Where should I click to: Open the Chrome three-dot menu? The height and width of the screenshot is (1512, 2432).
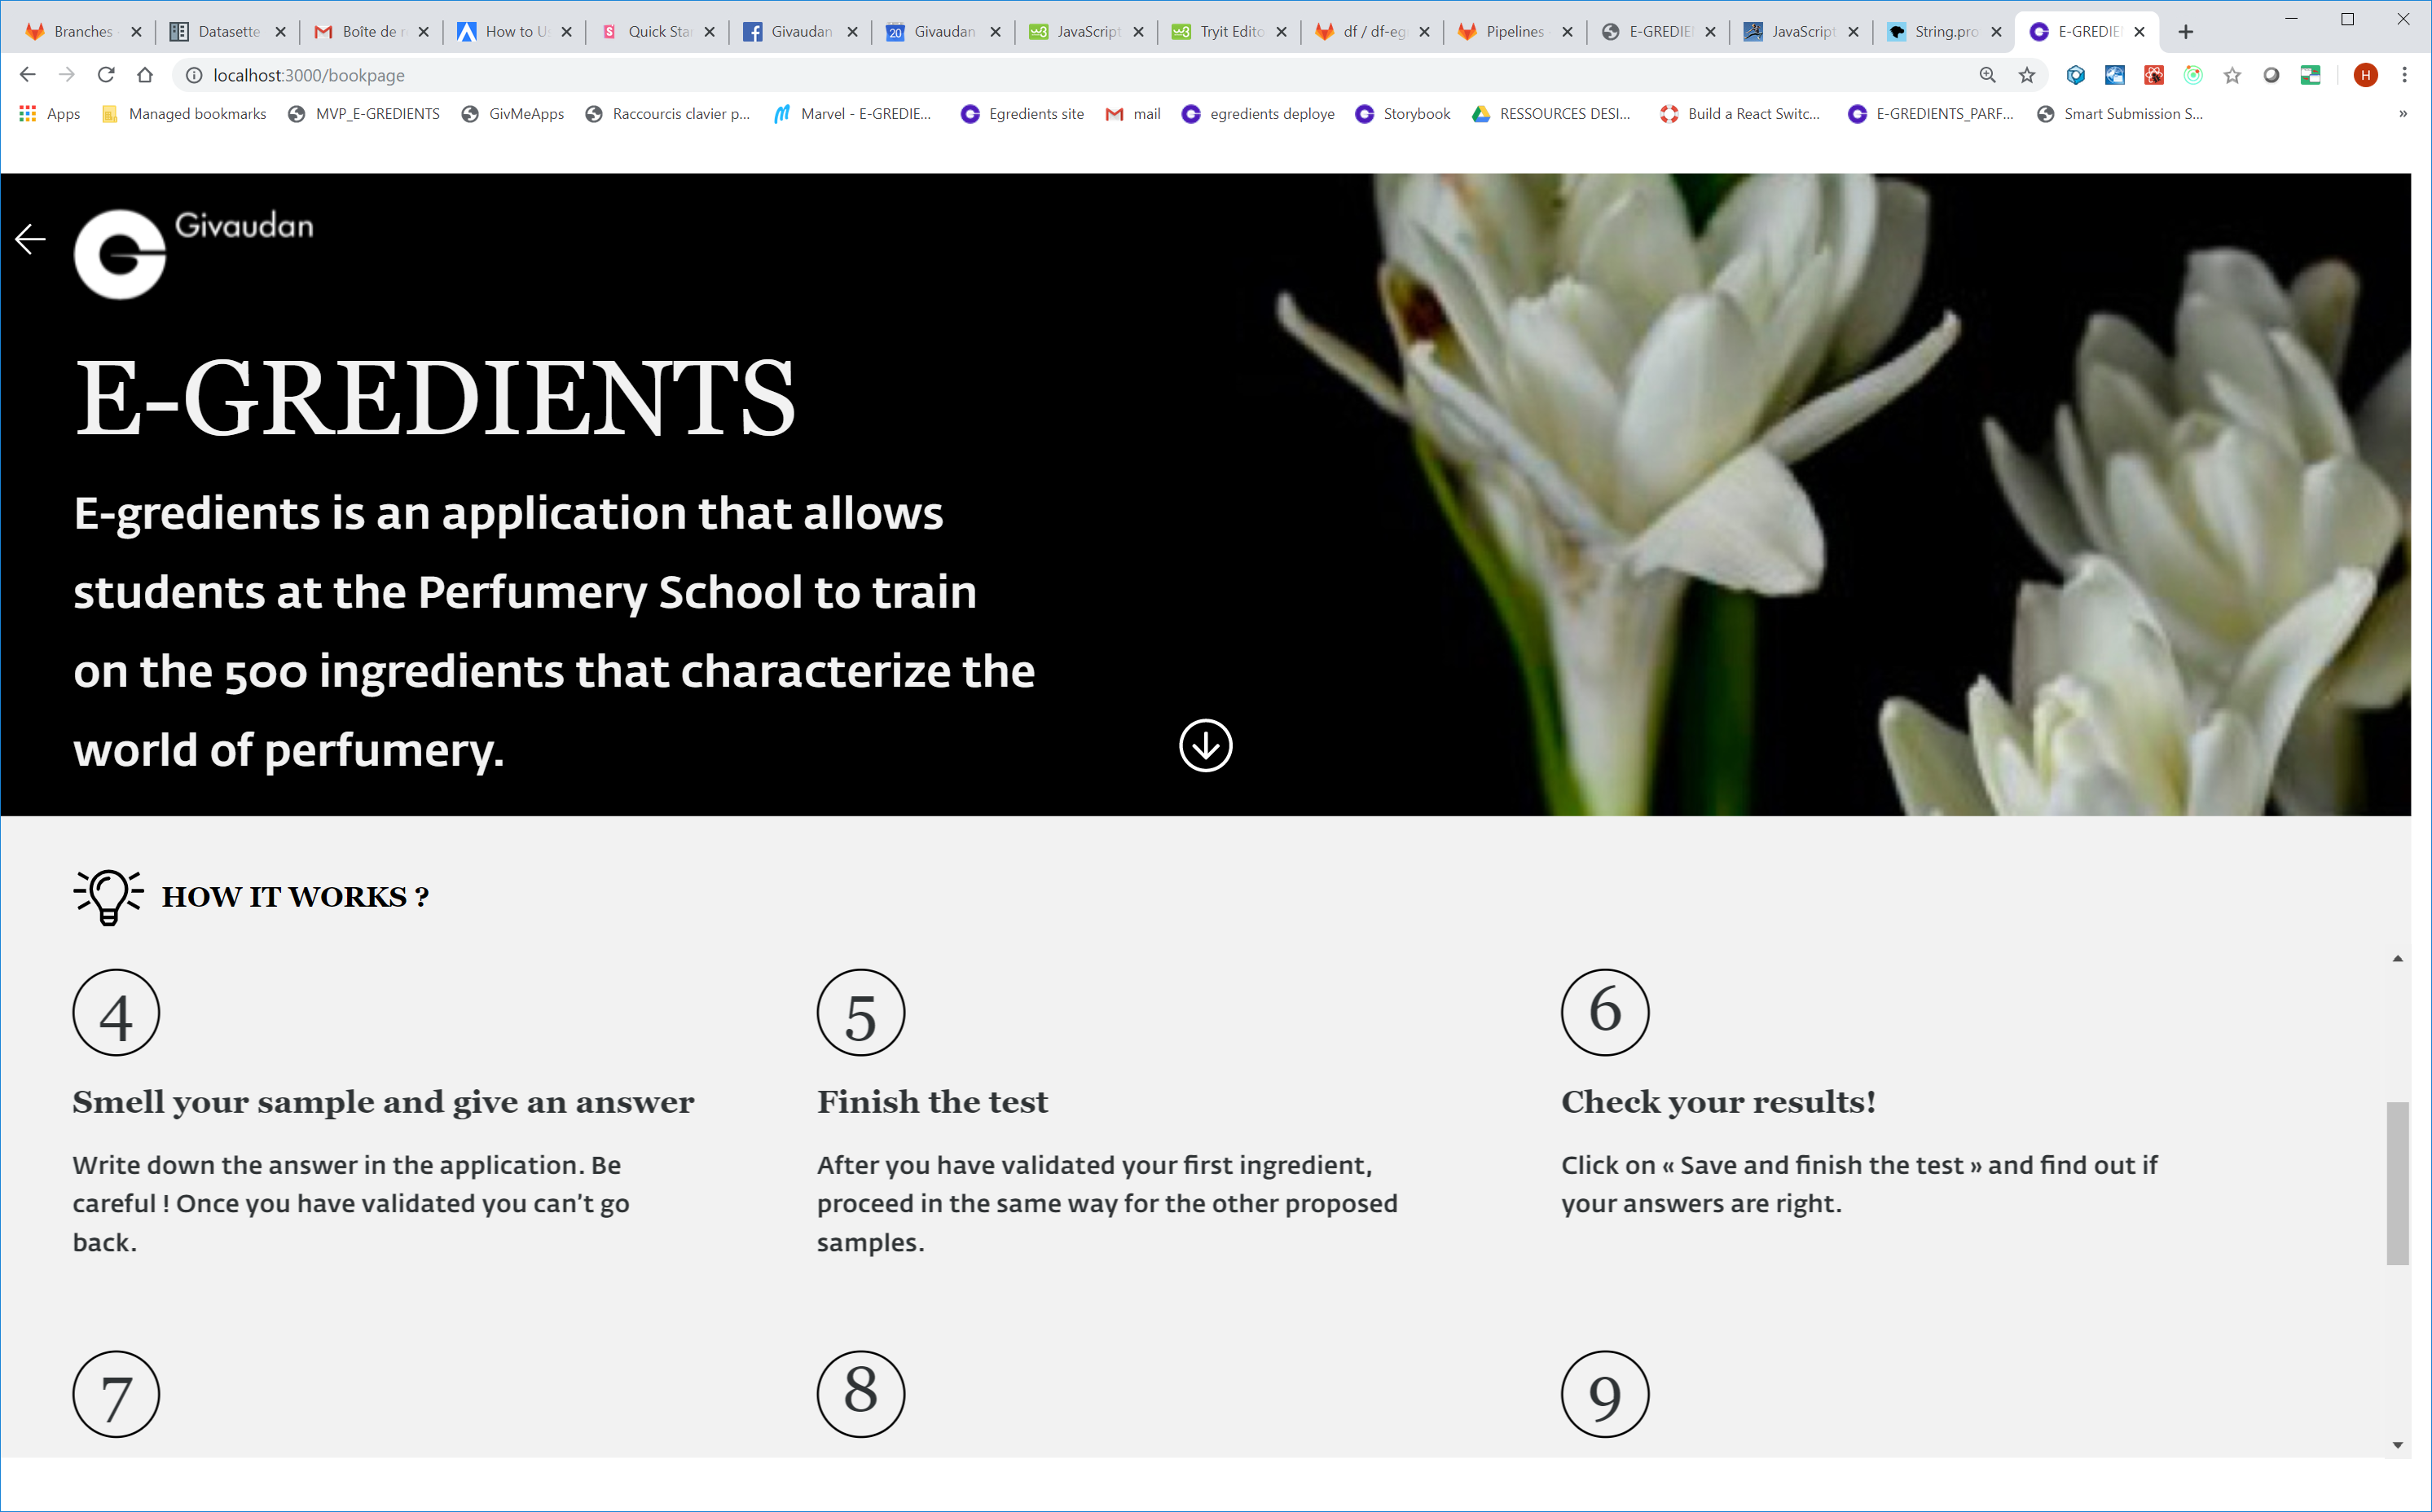pos(2405,75)
